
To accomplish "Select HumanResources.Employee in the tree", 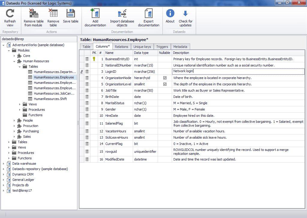I will (54, 77).
